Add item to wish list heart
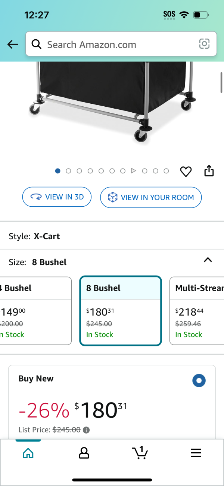The width and height of the screenshot is (224, 486). [186, 171]
